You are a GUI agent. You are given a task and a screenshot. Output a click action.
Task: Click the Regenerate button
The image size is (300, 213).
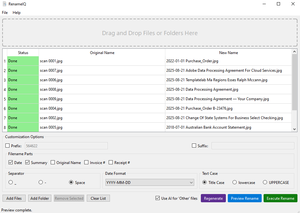213,198
